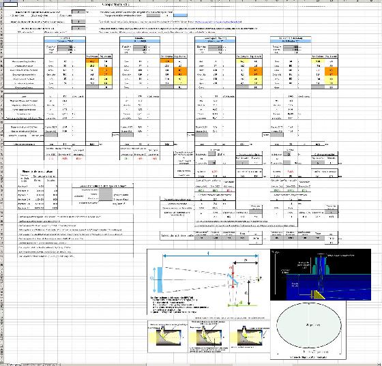This screenshot has width=382, height=366.
Task: Click the first orange result cell in block one
Action: tap(92, 61)
